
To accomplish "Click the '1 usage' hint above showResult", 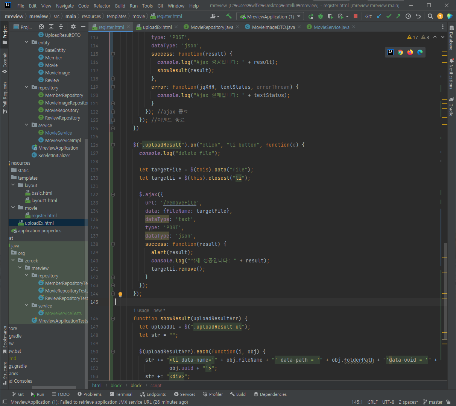I will coord(141,311).
